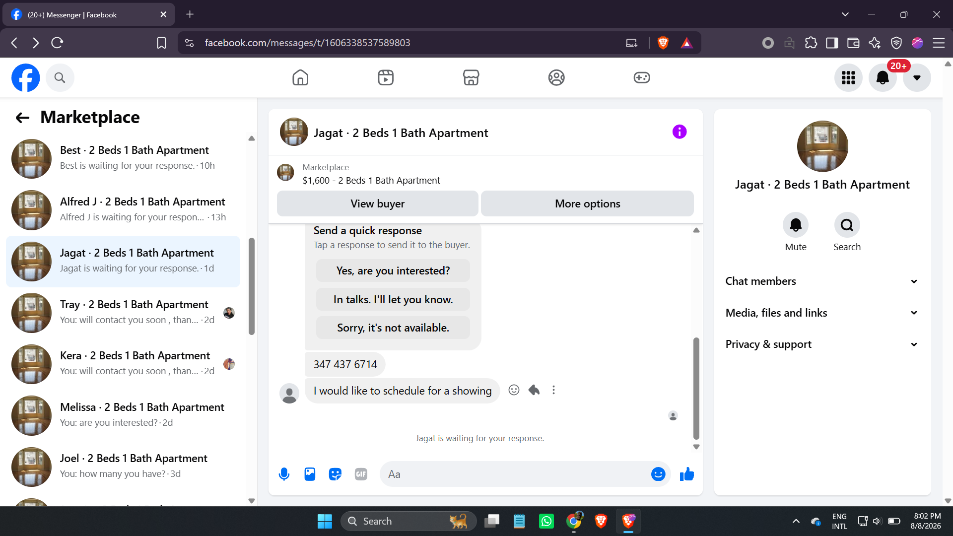The image size is (953, 536).
Task: Open WhatsApp from the taskbar
Action: [x=546, y=521]
